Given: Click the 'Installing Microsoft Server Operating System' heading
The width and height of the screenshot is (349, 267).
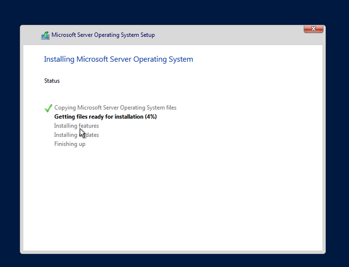Looking at the screenshot, I should (119, 59).
